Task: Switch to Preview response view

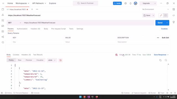Action: pyautogui.click(x=29, y=60)
